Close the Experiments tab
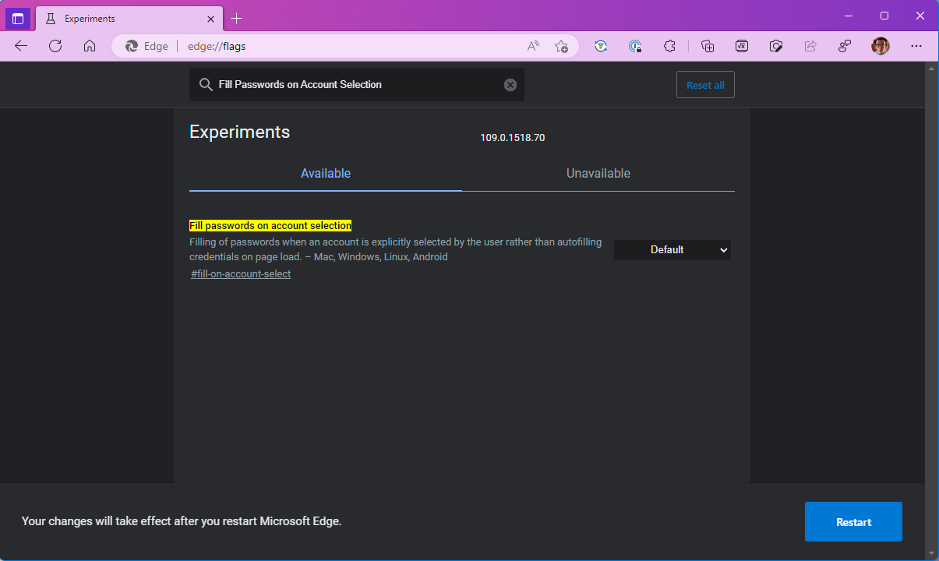The image size is (939, 561). (x=209, y=19)
